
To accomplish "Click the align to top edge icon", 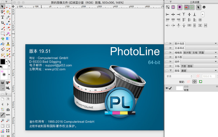I will pyautogui.click(x=184, y=14).
